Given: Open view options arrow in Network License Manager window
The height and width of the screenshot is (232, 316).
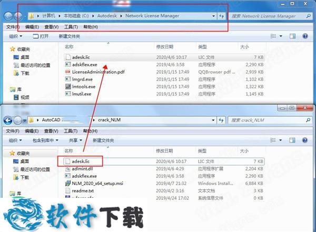Looking at the screenshot, I should 281,36.
